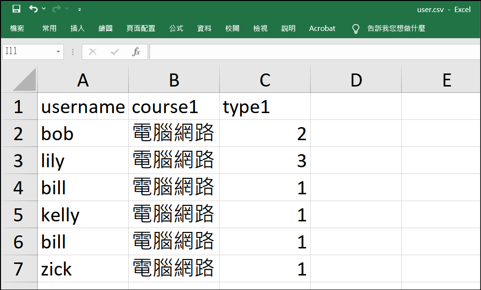Open the 說明 (Help) tab

(x=288, y=29)
